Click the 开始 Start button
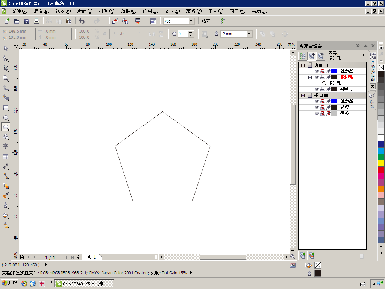385x289 pixels. 10,283
